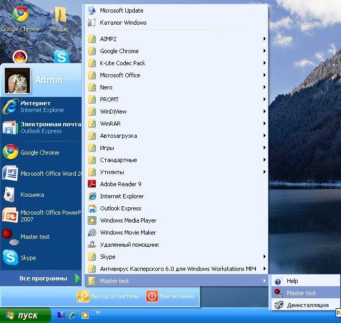Launch Outlook Express from programs list

tap(176, 208)
